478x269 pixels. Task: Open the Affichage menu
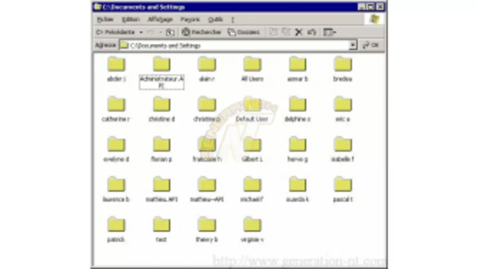pos(160,20)
